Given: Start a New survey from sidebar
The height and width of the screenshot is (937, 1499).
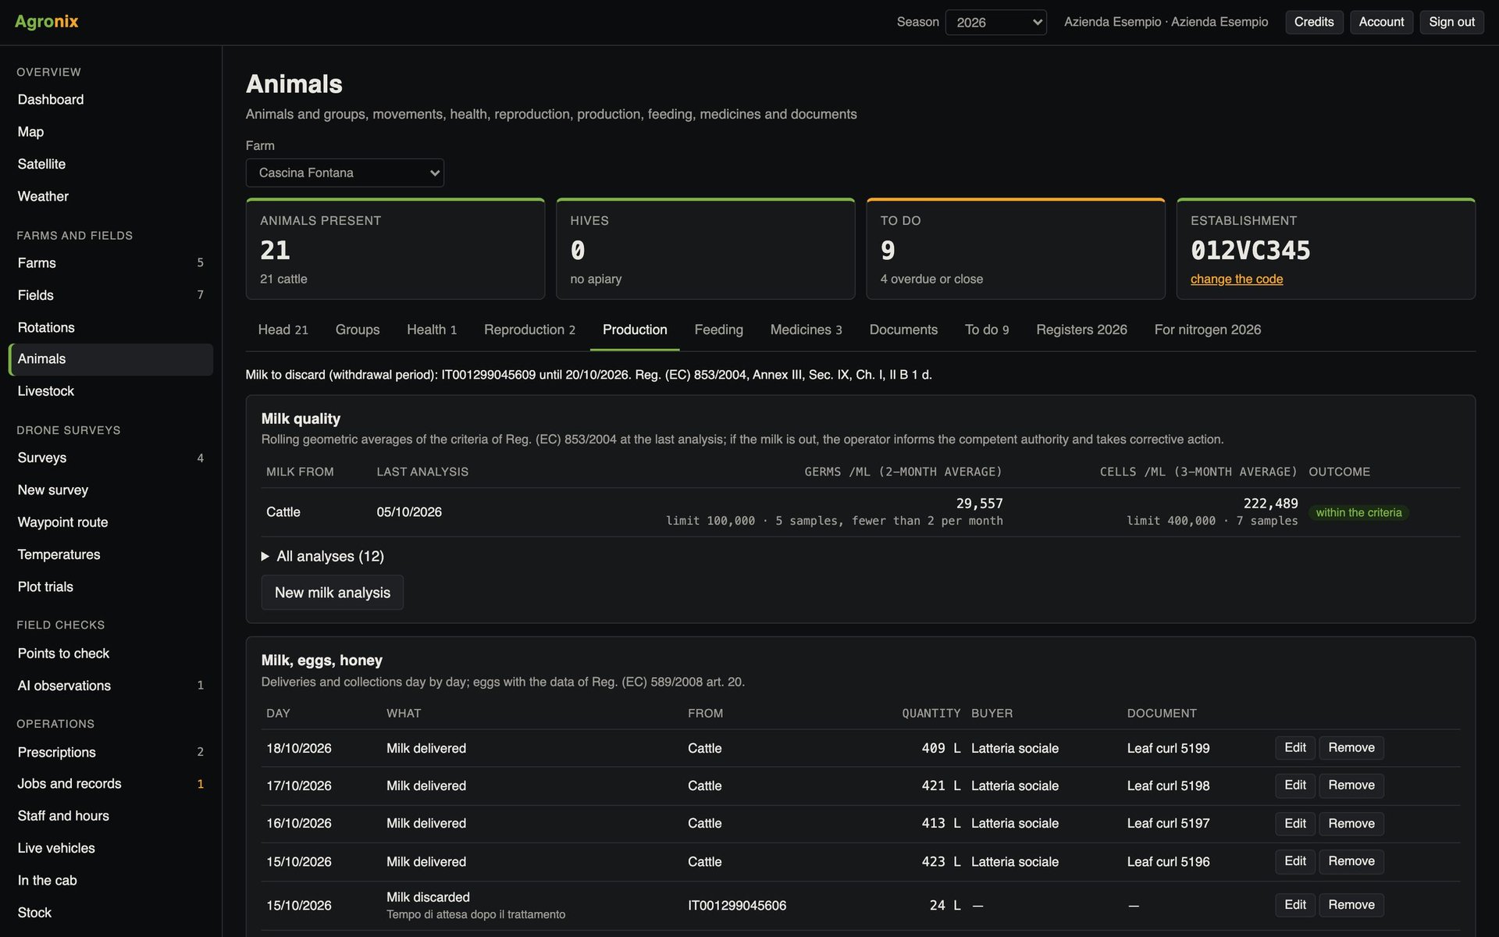Looking at the screenshot, I should point(110,490).
